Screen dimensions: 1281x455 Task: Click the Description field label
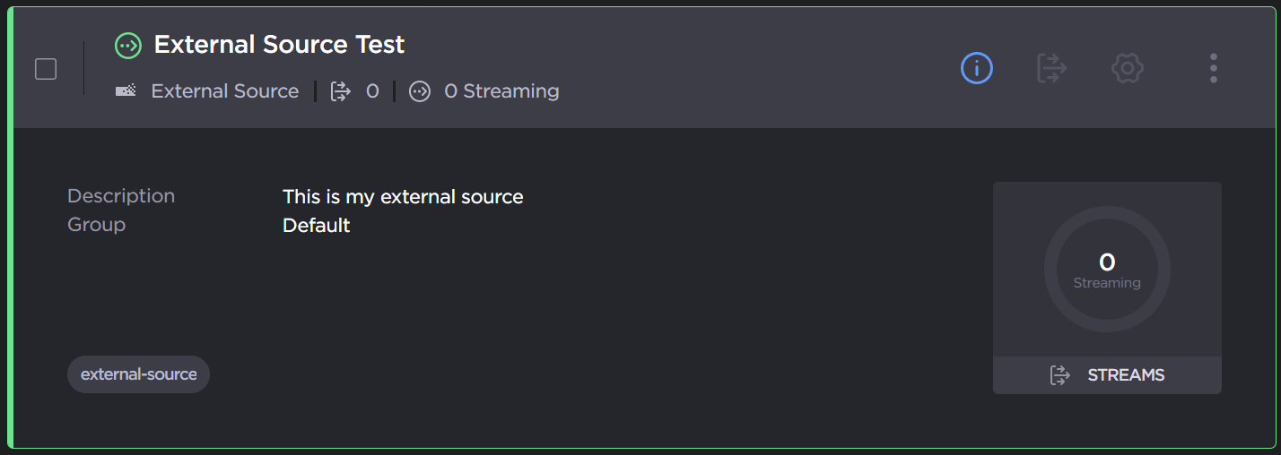121,196
